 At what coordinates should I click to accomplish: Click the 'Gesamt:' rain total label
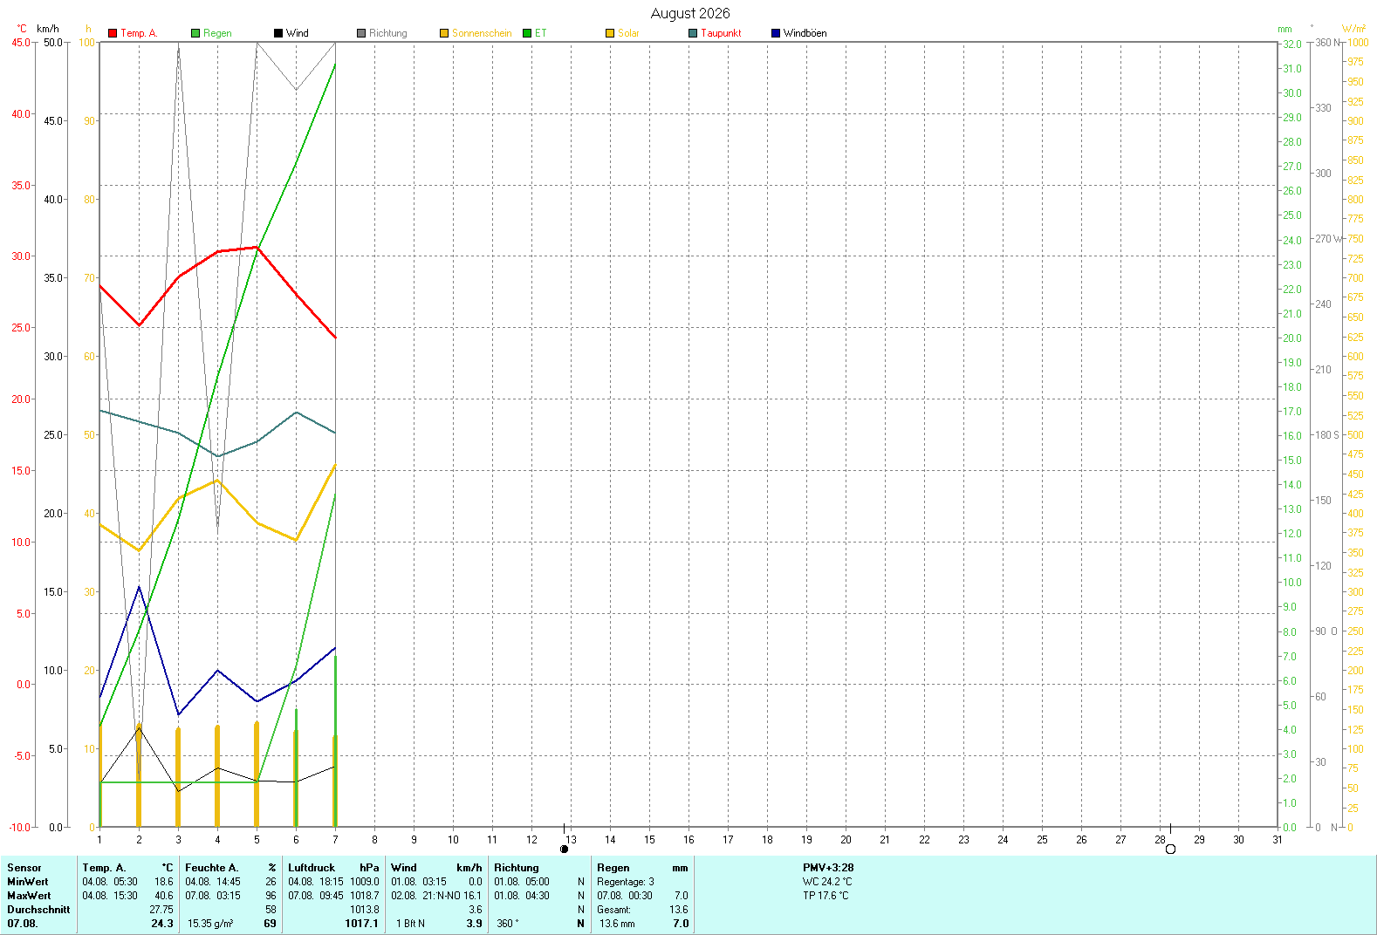(613, 910)
